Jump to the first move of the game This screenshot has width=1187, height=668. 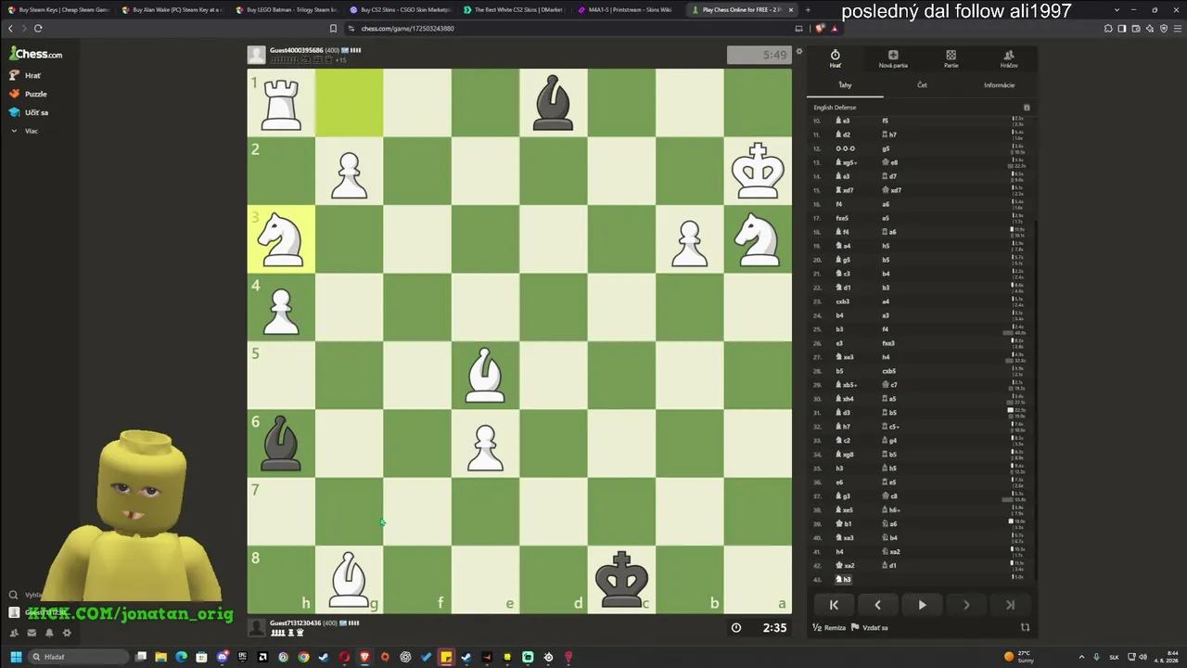pyautogui.click(x=834, y=605)
